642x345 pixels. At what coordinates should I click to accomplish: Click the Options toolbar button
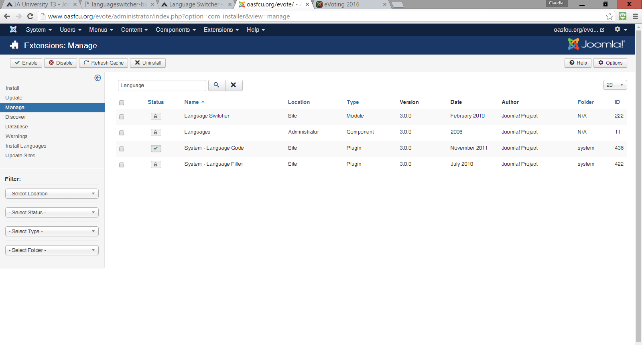[610, 63]
